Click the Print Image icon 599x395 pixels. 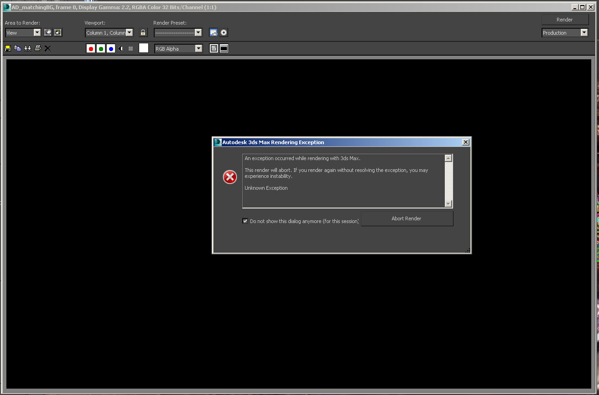(37, 48)
